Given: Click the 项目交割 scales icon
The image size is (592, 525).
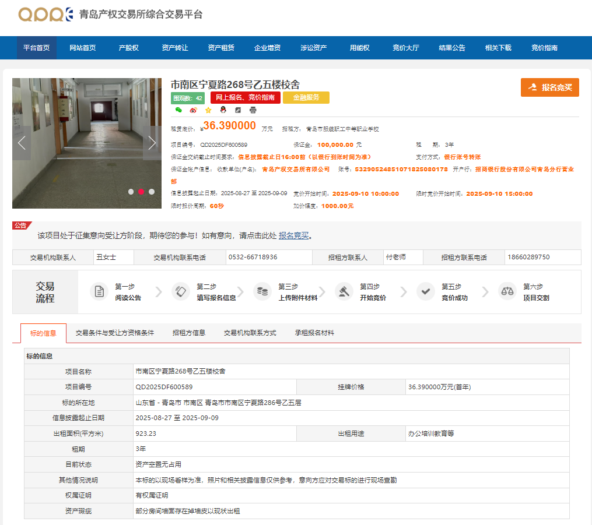Looking at the screenshot, I should pyautogui.click(x=507, y=291).
